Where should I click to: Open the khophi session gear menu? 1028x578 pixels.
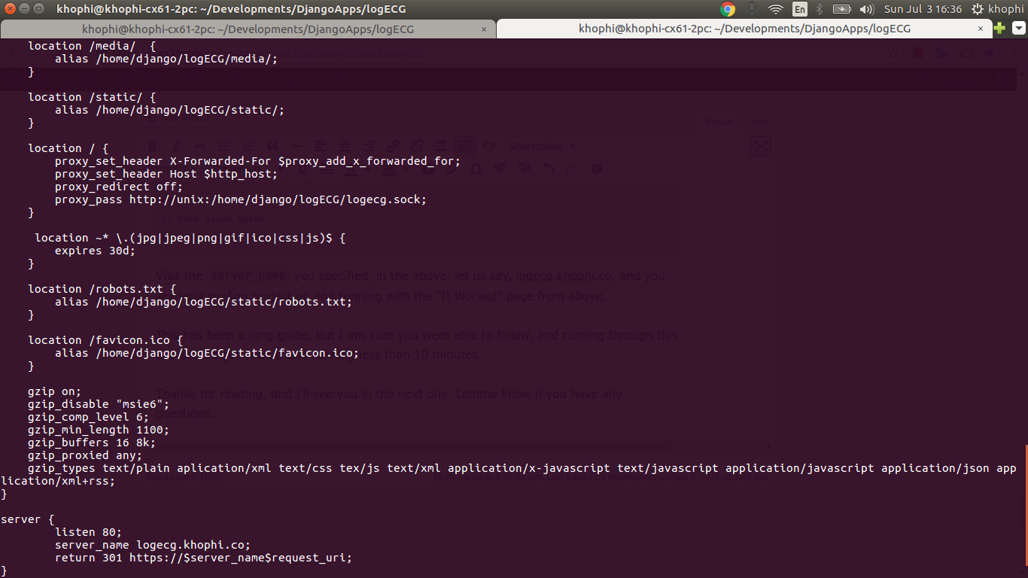tap(997, 9)
